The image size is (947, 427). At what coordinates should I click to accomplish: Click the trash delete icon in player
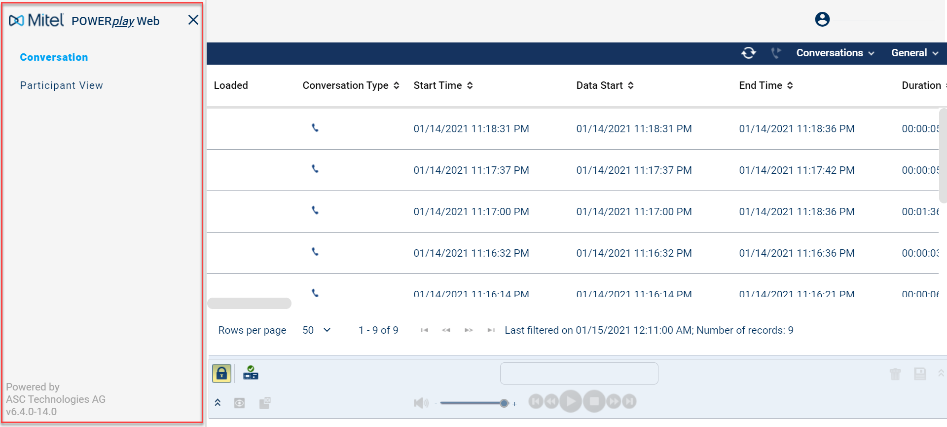pyautogui.click(x=895, y=374)
